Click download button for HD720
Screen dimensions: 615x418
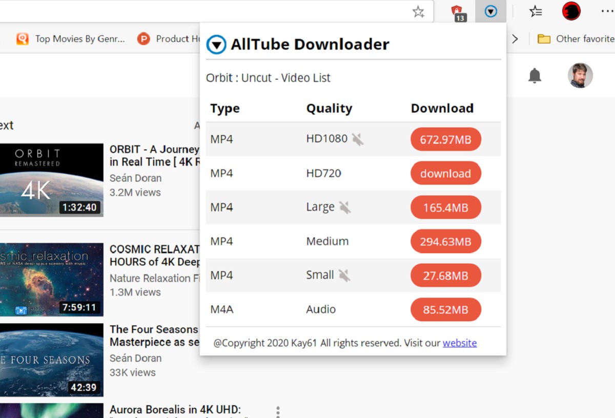click(445, 173)
